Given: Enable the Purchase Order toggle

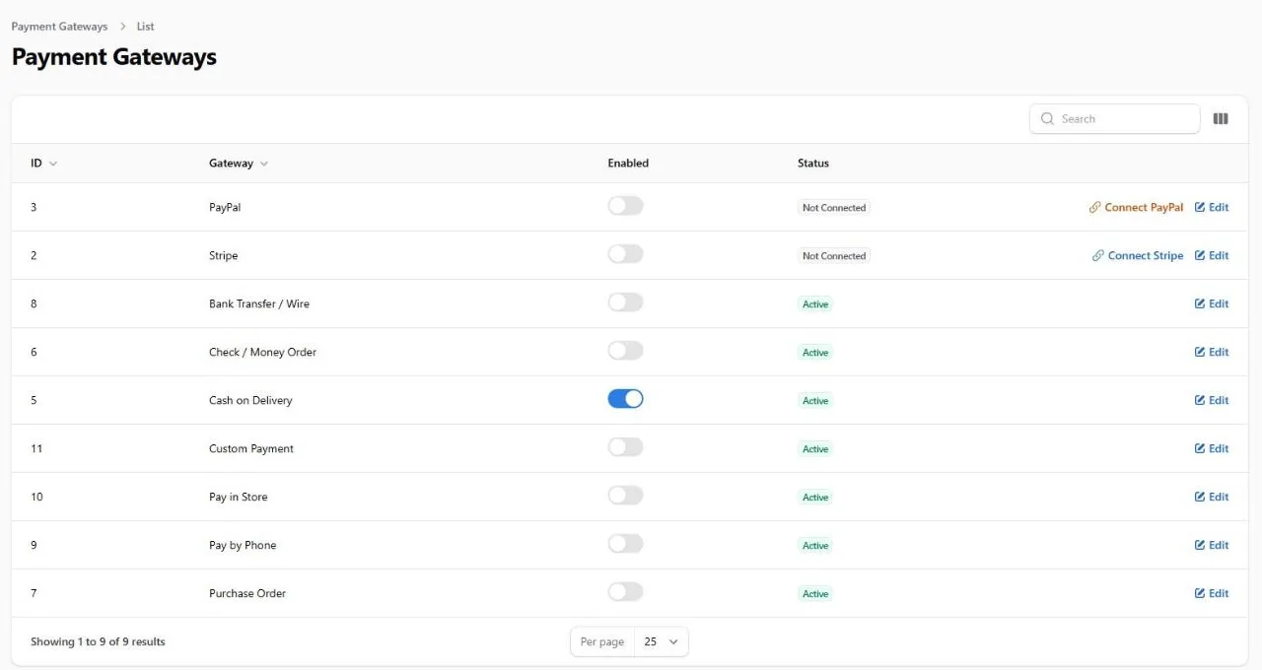Looking at the screenshot, I should pos(625,592).
